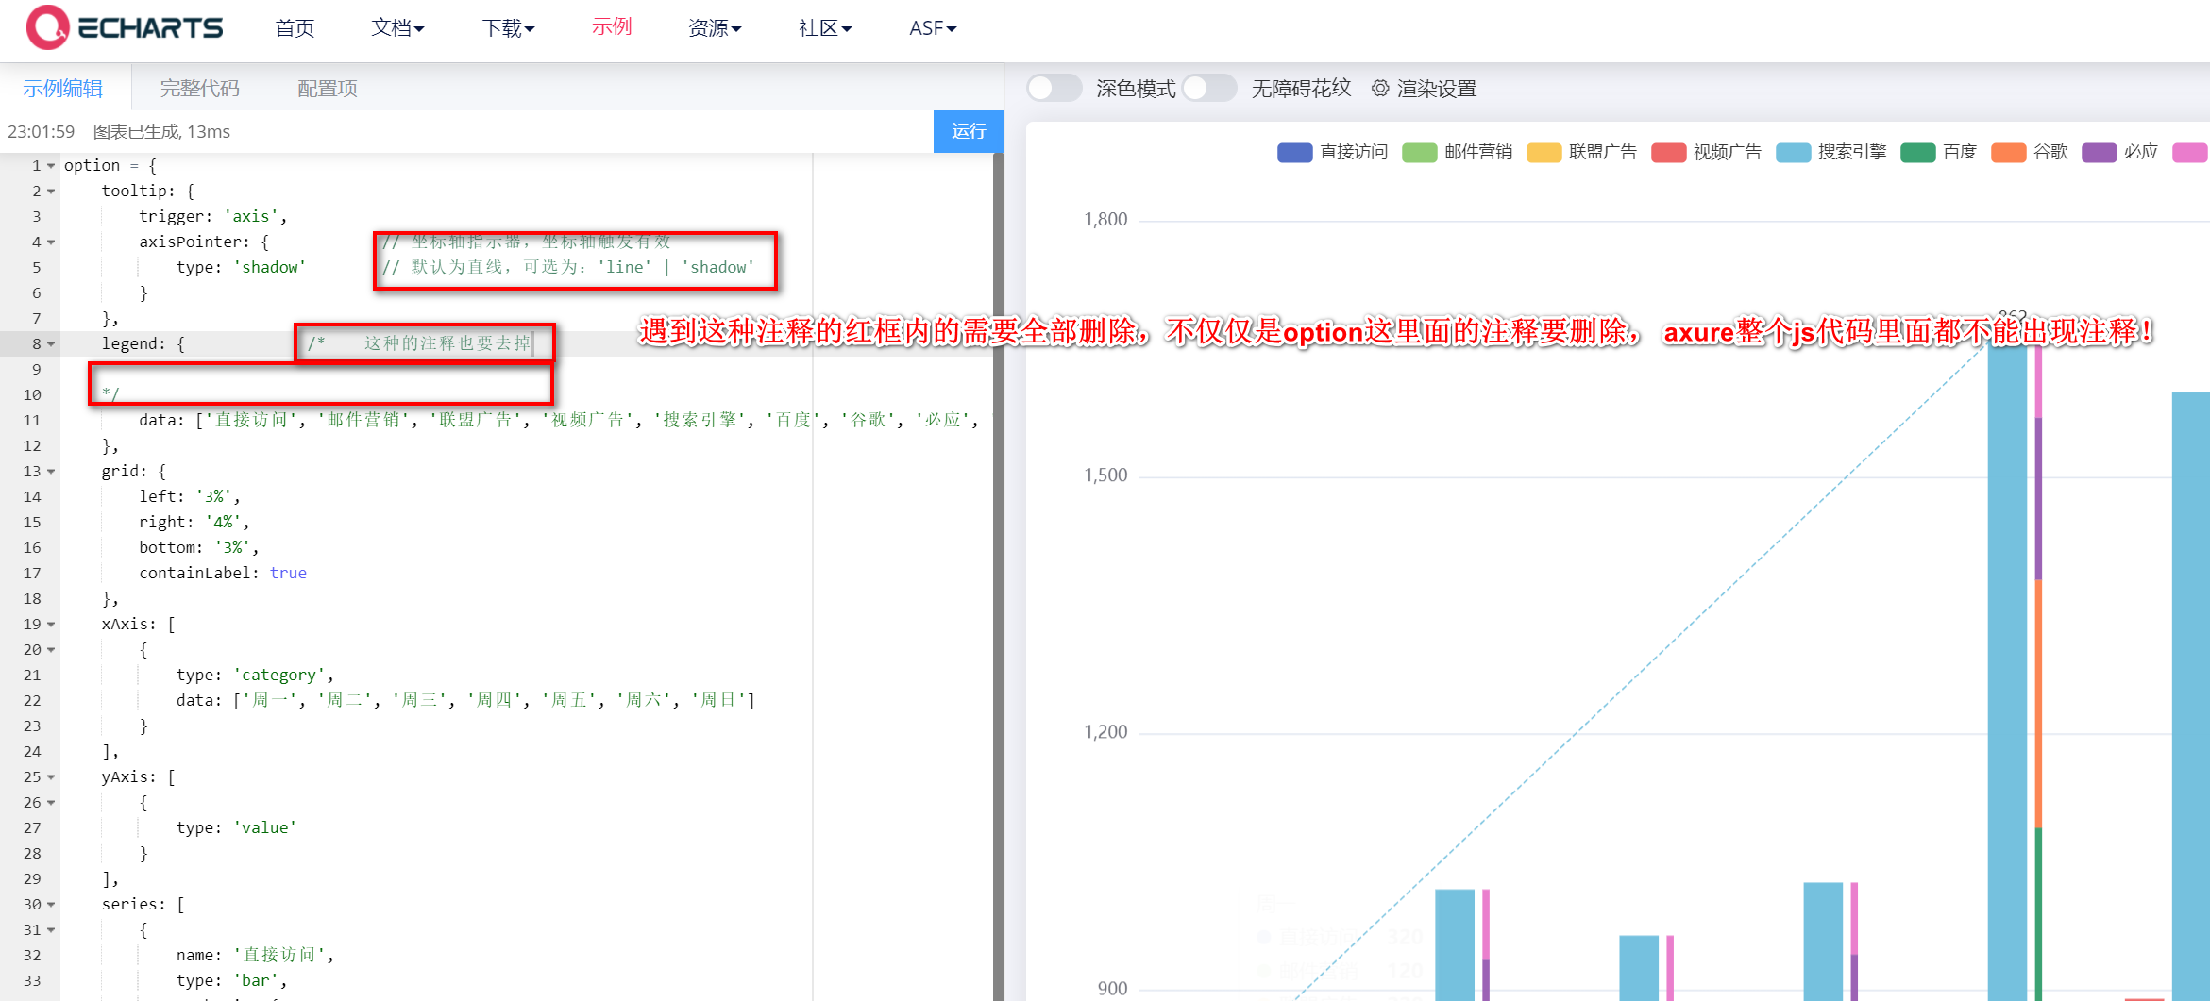Switch to the 完整代码 tab
Viewport: 2210px width, 1001px height.
(200, 88)
